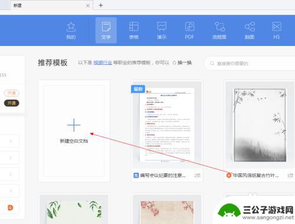Image resolution: width=295 pixels, height=224 pixels.
Task: Open the 中国风信纸复古竹叶 bamboo template thumbnail
Action: pos(260,125)
